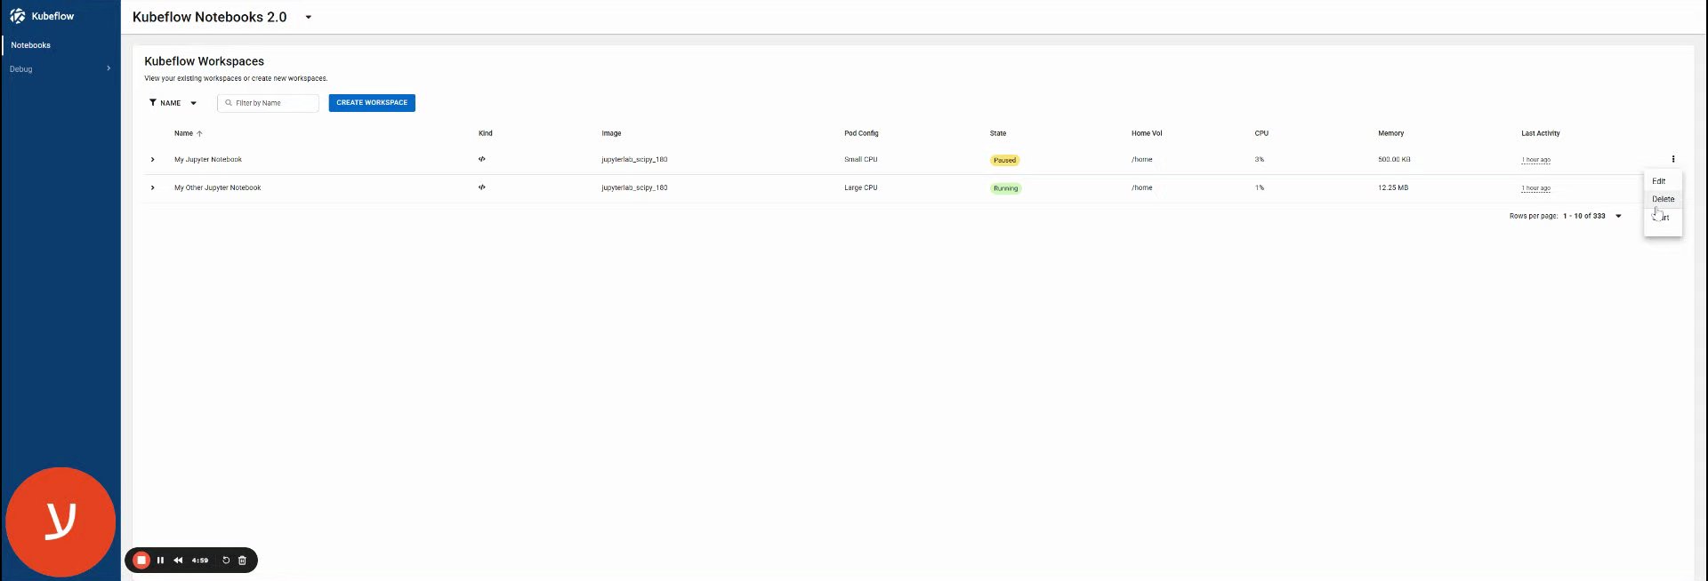Pause the screen recording
The image size is (1708, 581).
point(160,561)
